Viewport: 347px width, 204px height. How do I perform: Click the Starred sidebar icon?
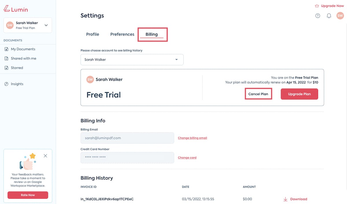pos(6,68)
